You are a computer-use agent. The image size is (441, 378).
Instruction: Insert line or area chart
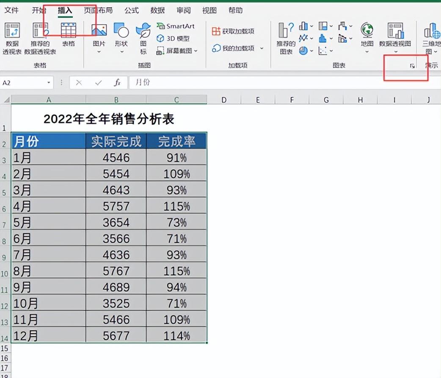point(303,38)
